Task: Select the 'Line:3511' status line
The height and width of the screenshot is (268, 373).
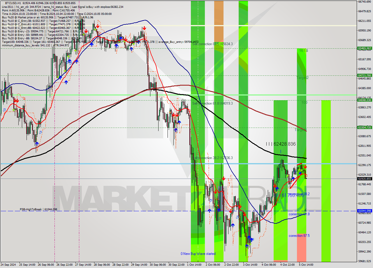Action: coord(62,7)
